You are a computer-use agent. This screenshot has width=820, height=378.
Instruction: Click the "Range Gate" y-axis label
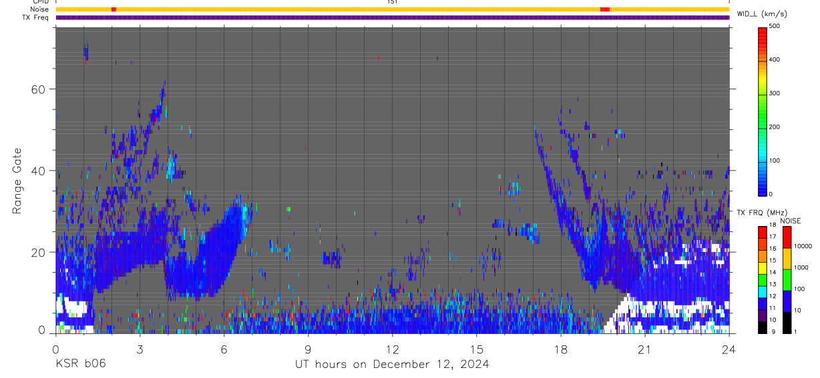18,180
